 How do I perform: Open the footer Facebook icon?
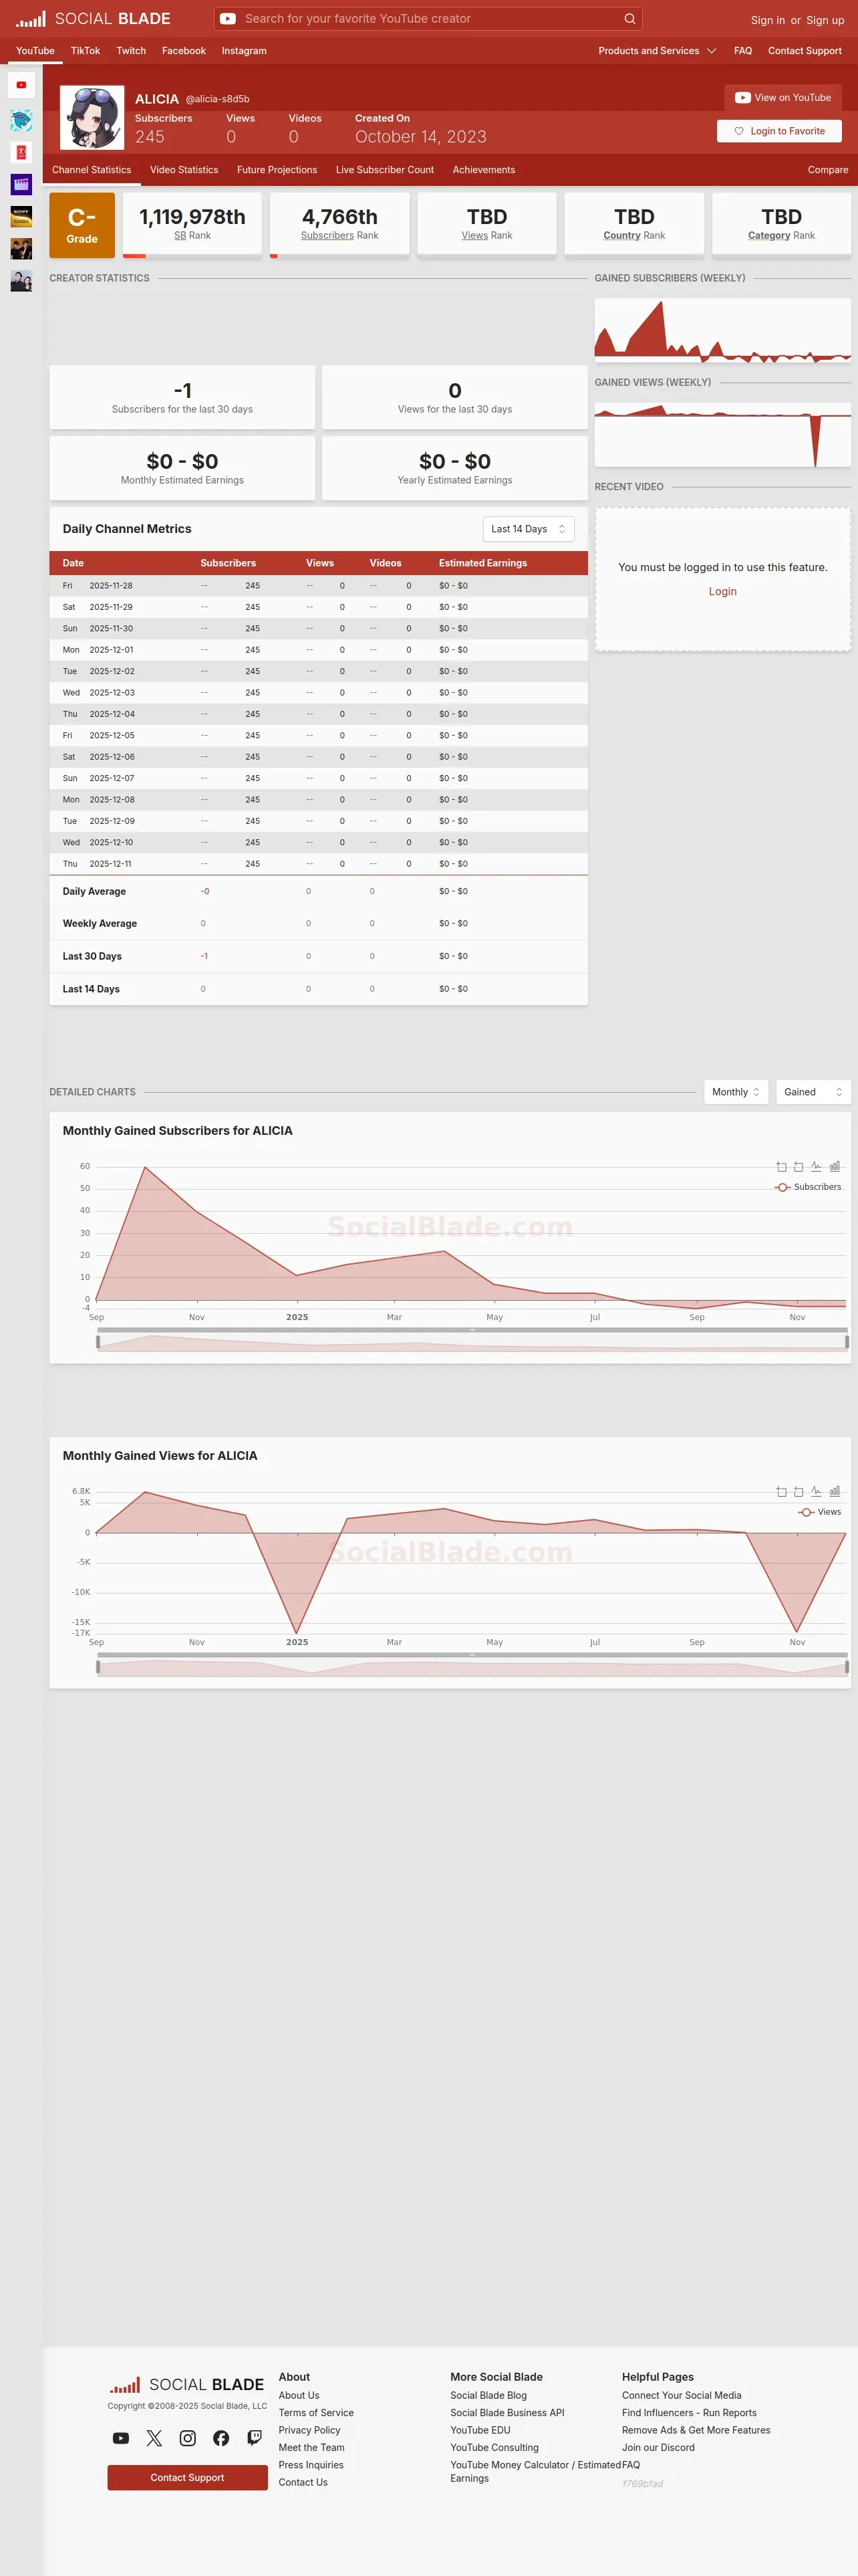point(221,2438)
